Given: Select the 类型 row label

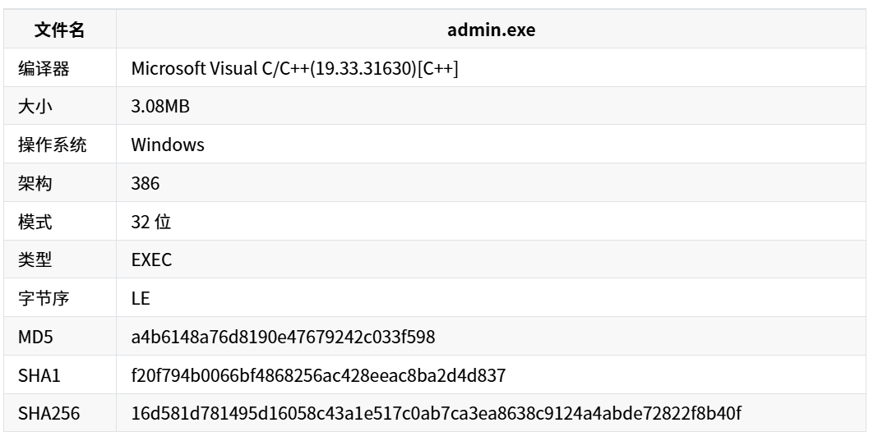Looking at the screenshot, I should point(35,260).
